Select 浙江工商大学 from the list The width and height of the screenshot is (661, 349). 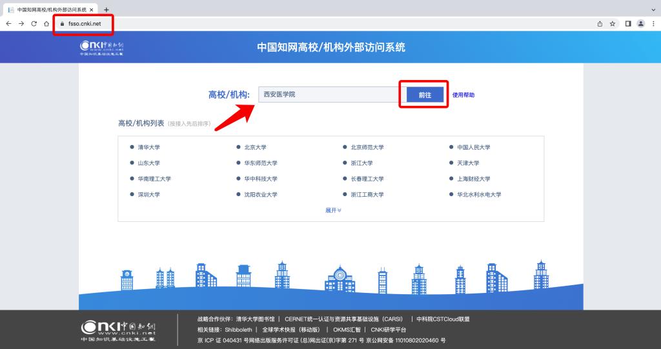tap(367, 195)
